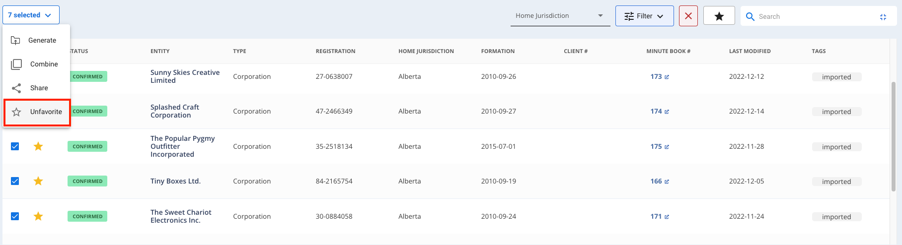The height and width of the screenshot is (245, 902).
Task: Open Tiny Boxes Ltd. entity
Action: click(175, 181)
